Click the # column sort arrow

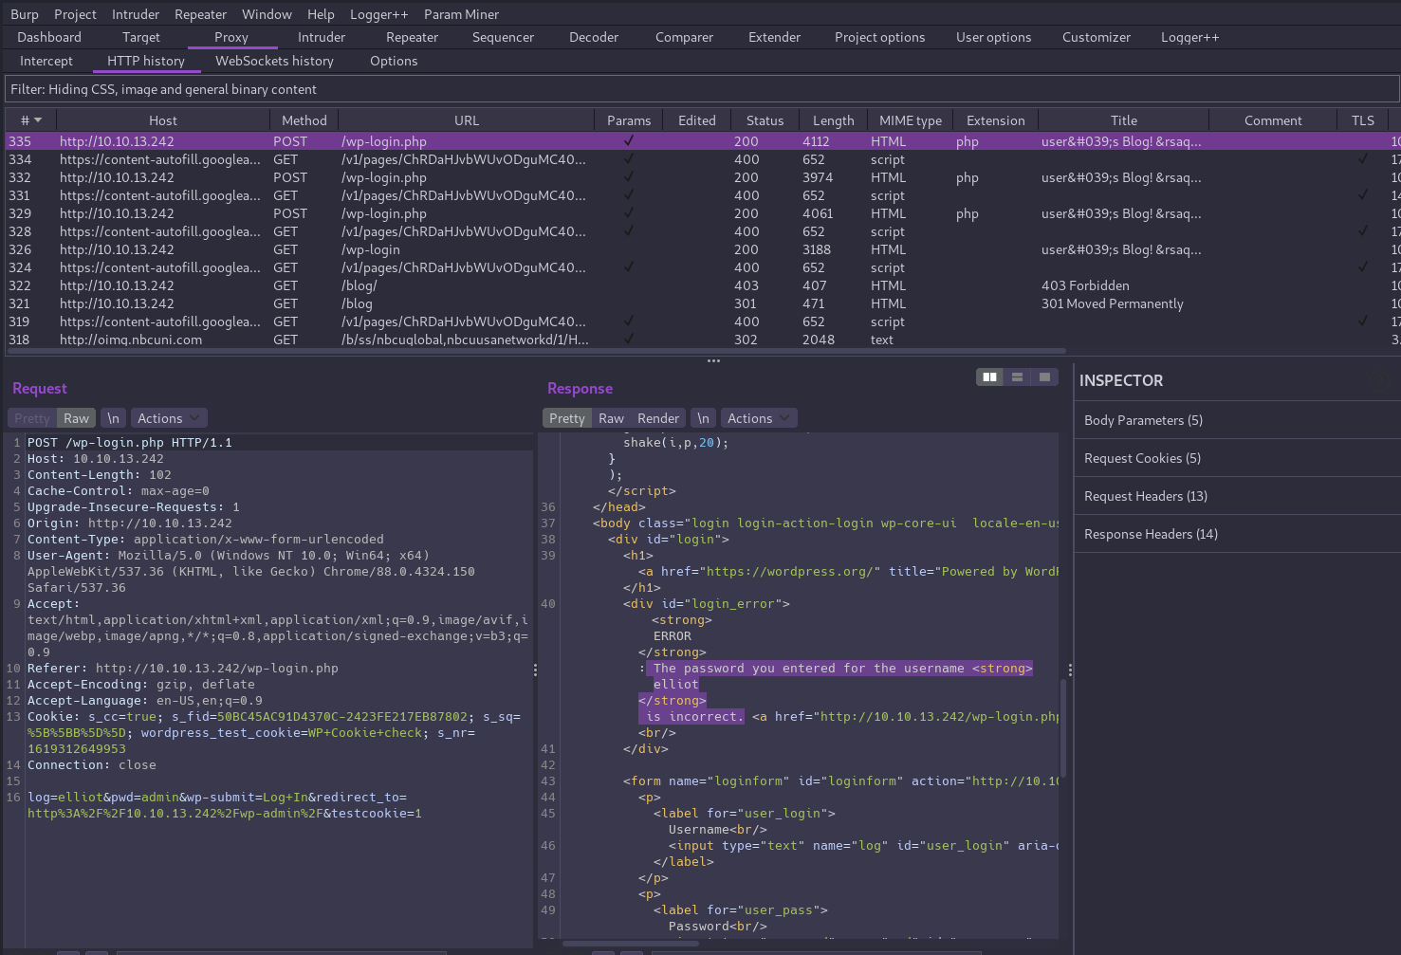tap(38, 120)
